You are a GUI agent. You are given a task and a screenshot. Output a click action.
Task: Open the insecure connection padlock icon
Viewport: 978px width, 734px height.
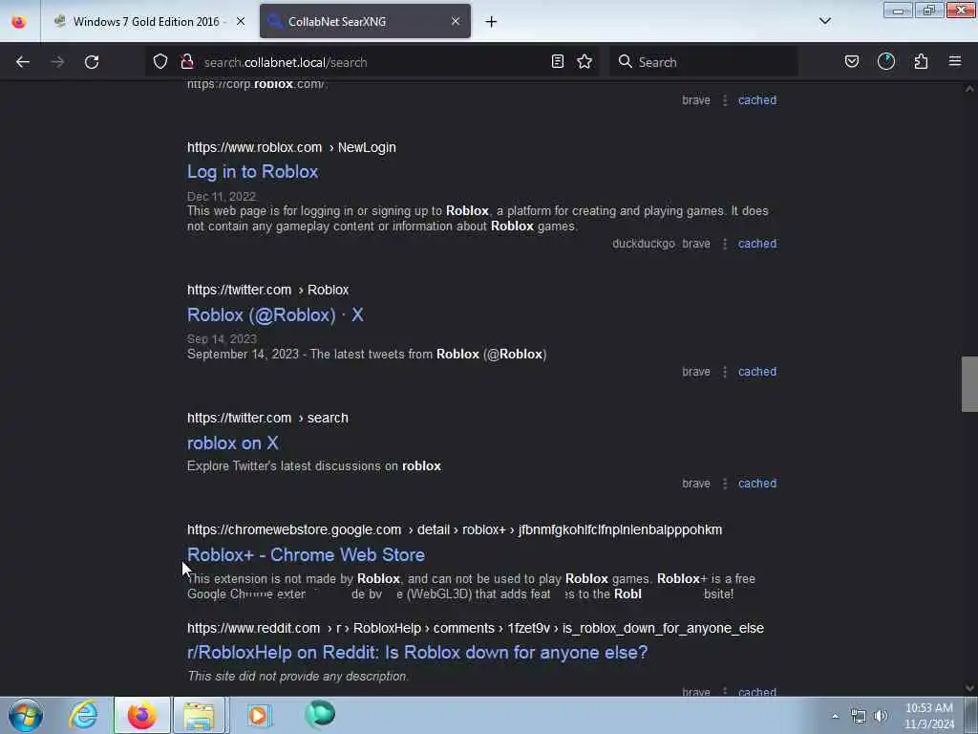[186, 62]
